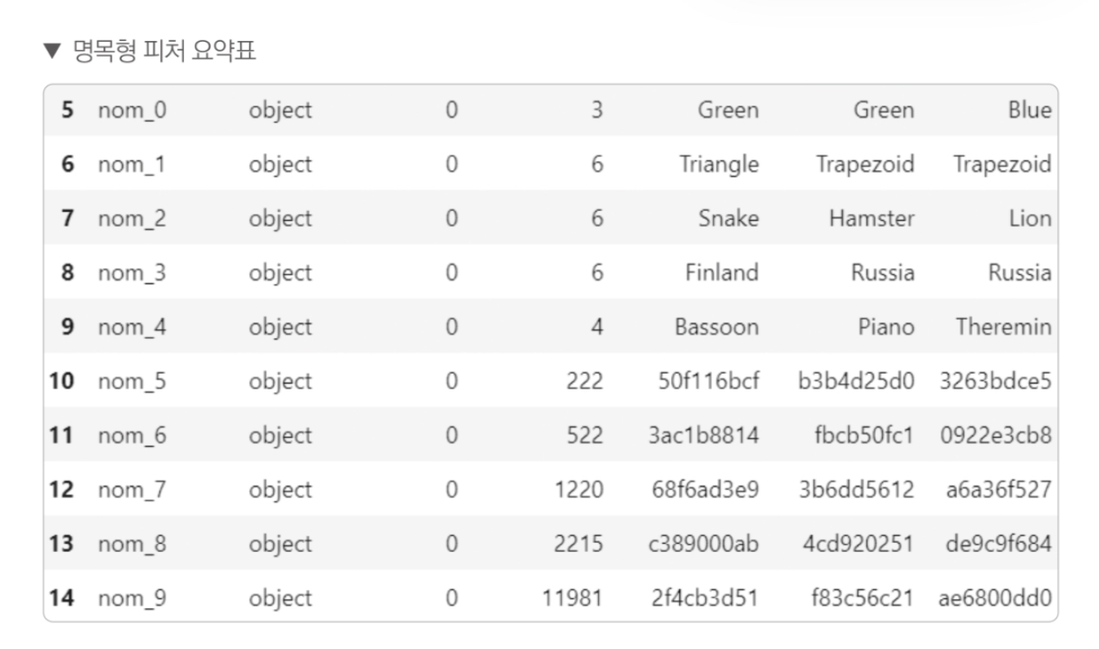Click the object dtype cell for nom_6
Image resolution: width=1099 pixels, height=649 pixels.
(281, 435)
